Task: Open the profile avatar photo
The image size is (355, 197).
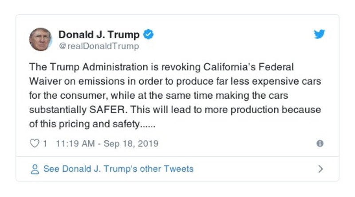Action: coord(41,39)
